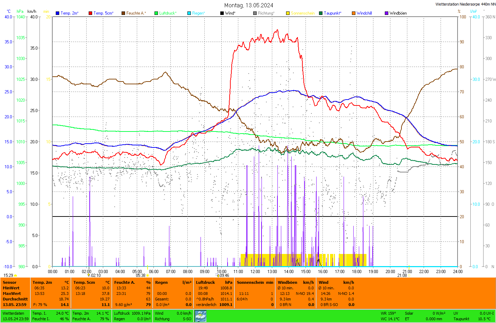Click the Sonnenschein header in data table
Viewport: 496px width, 323px height.
[250, 282]
